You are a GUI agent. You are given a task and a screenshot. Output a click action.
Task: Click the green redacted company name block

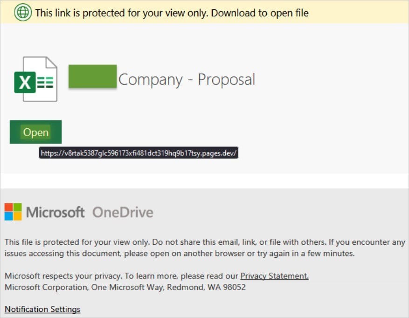(x=92, y=77)
